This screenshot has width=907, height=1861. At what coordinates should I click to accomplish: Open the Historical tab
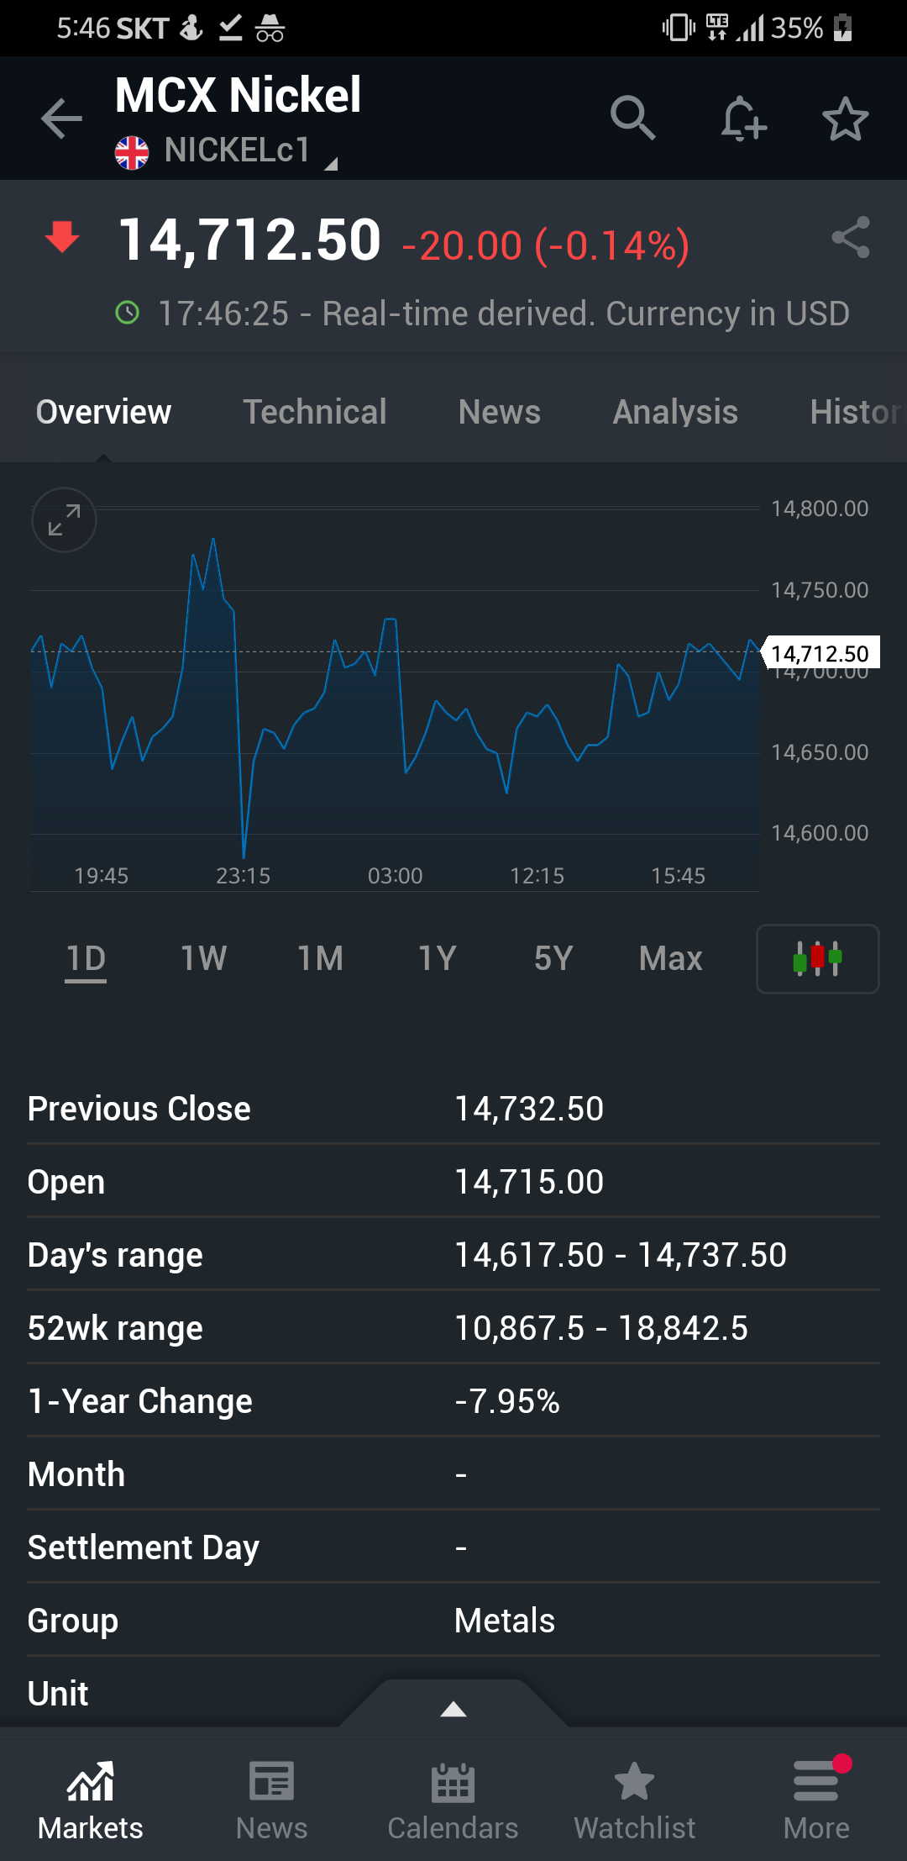[x=857, y=412]
